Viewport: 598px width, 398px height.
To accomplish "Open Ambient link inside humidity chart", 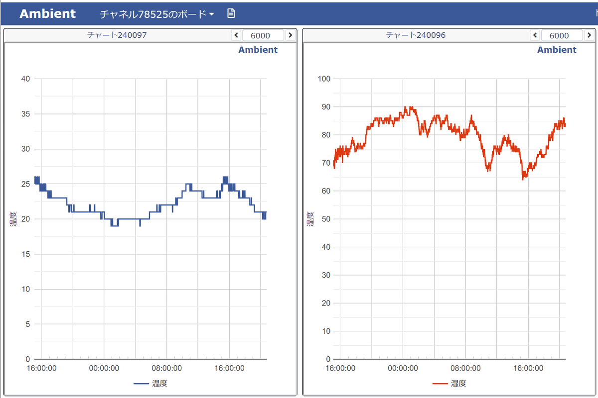I will 557,50.
